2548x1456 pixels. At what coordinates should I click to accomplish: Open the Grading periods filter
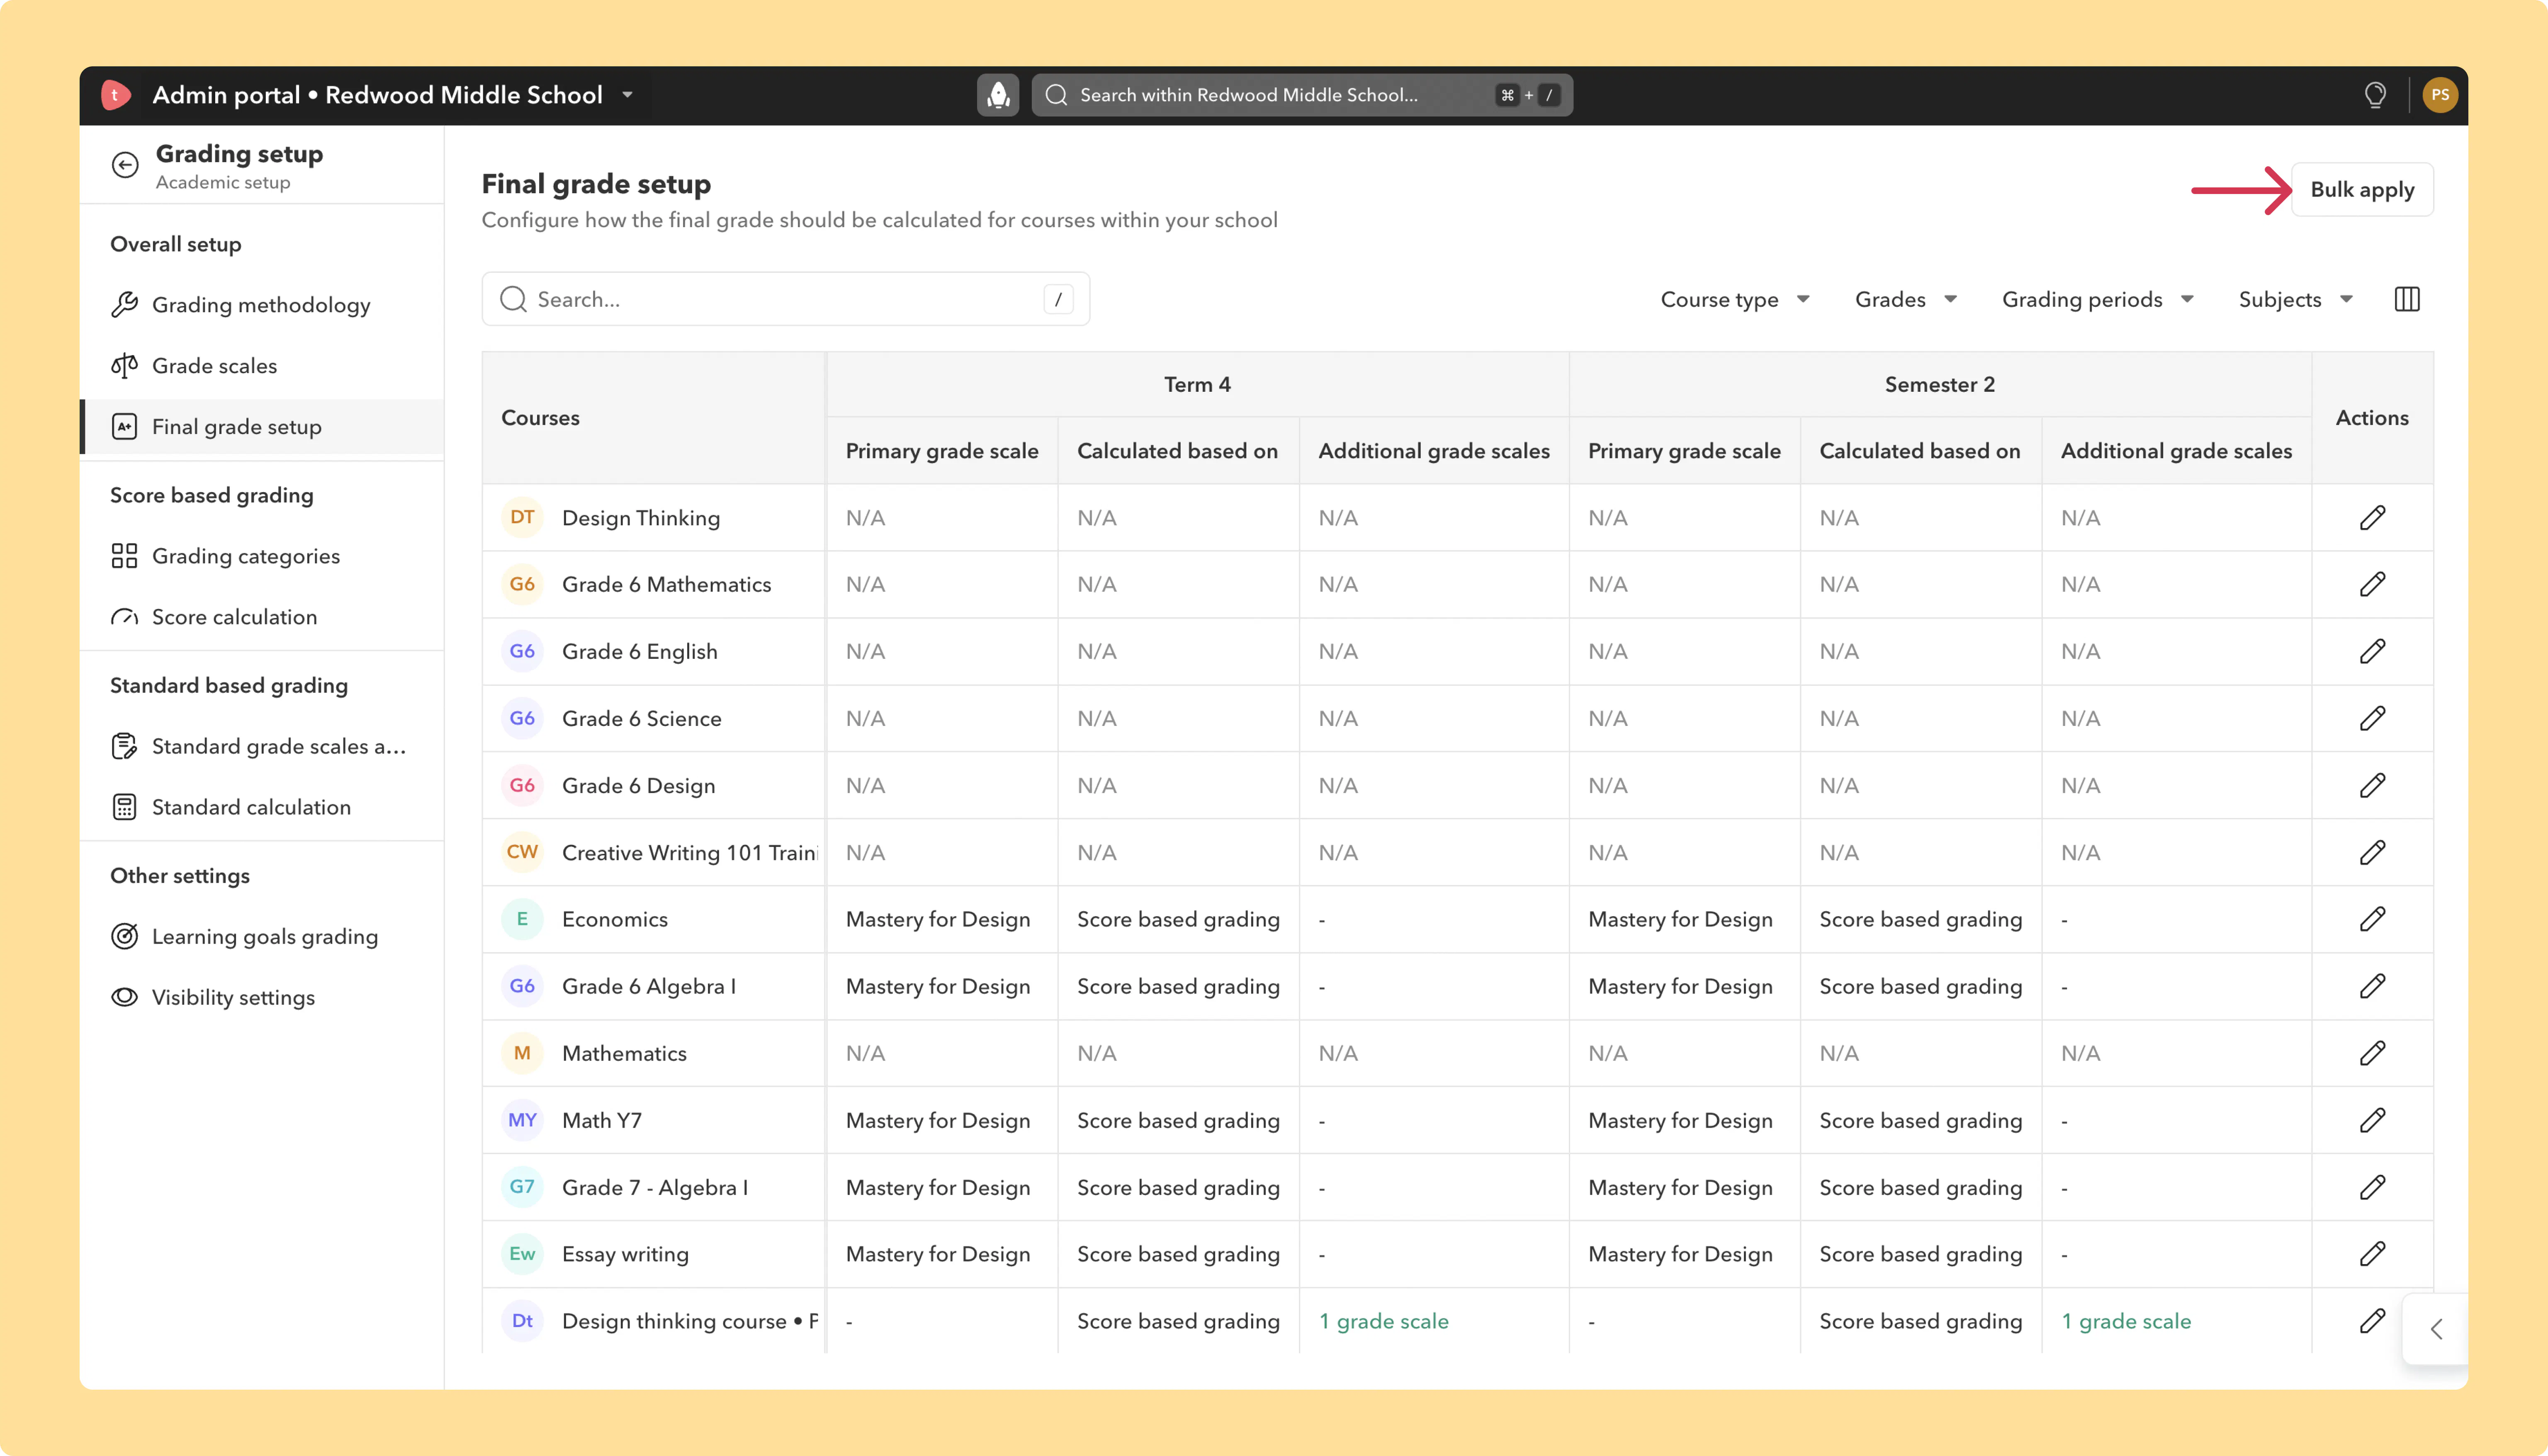[x=2097, y=299]
